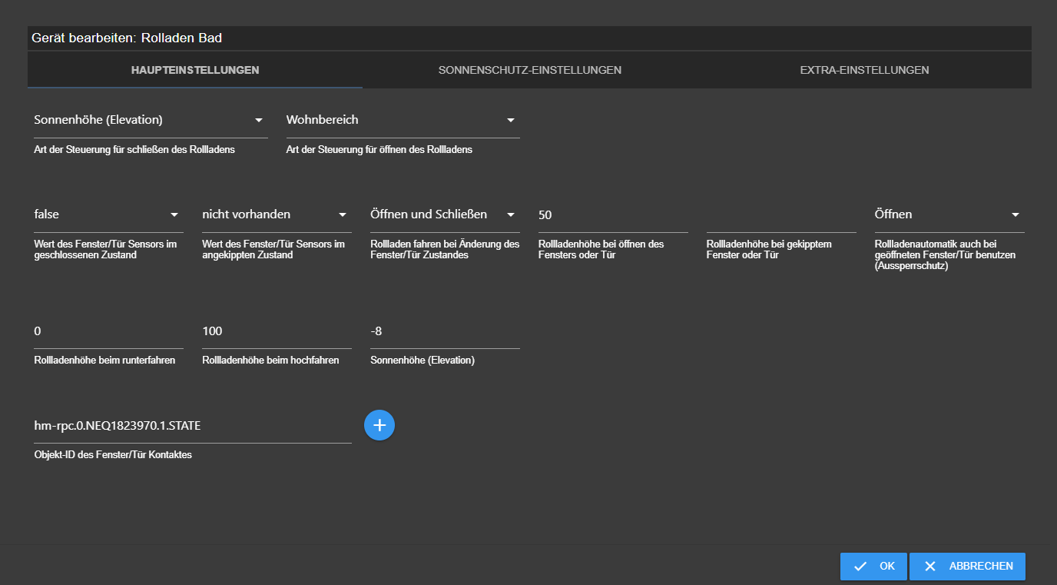Image resolution: width=1057 pixels, height=585 pixels.
Task: Click label 'Art der Steuerung für öffnen des Rollladens'
Action: click(x=379, y=150)
